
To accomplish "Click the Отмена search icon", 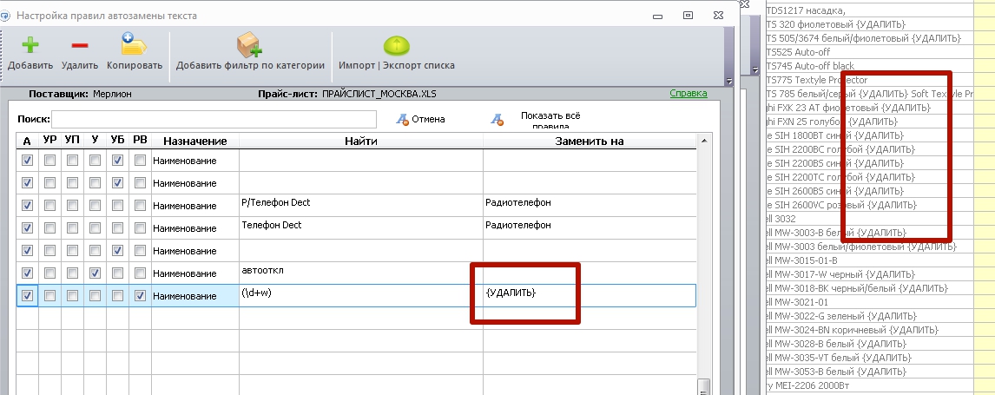I will coord(402,119).
